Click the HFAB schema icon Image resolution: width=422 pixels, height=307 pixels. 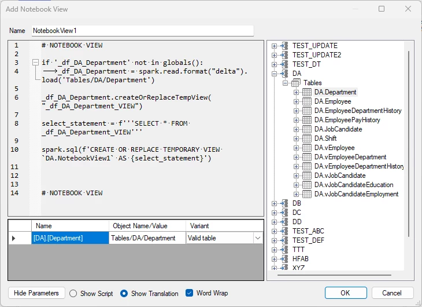[x=284, y=259]
